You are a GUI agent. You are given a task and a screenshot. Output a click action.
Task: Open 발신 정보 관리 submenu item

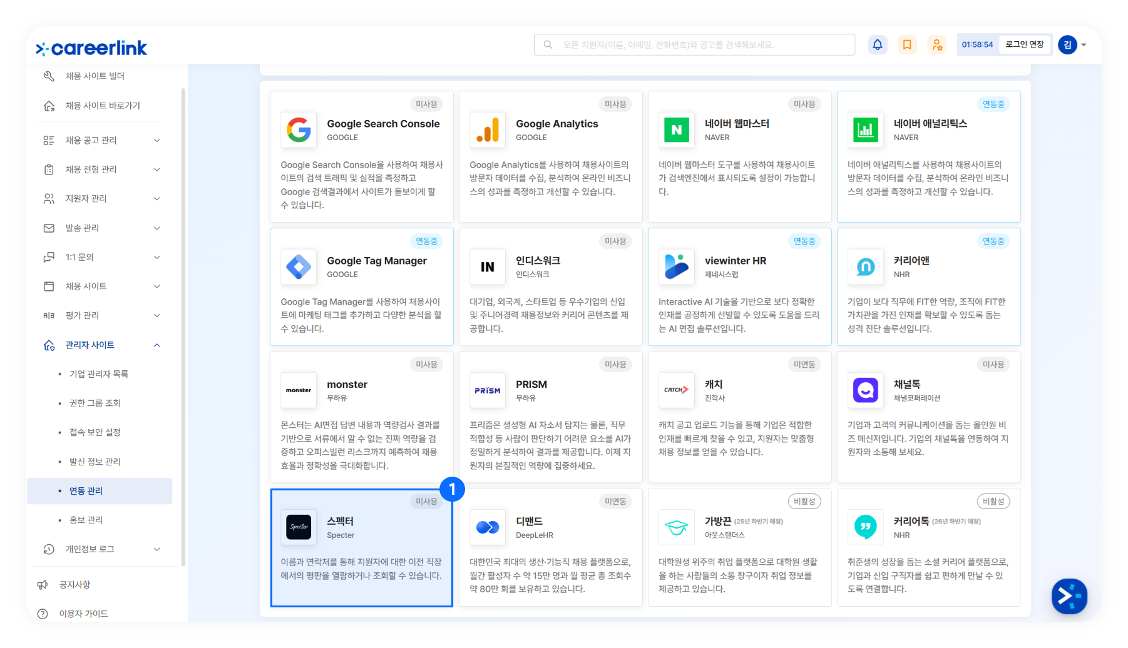tap(95, 462)
